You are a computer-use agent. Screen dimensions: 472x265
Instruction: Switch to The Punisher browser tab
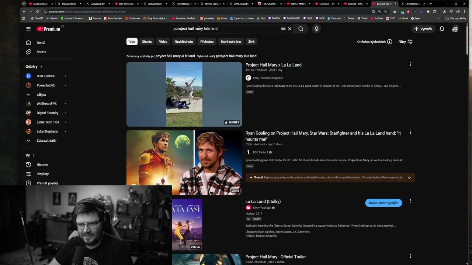269,4
